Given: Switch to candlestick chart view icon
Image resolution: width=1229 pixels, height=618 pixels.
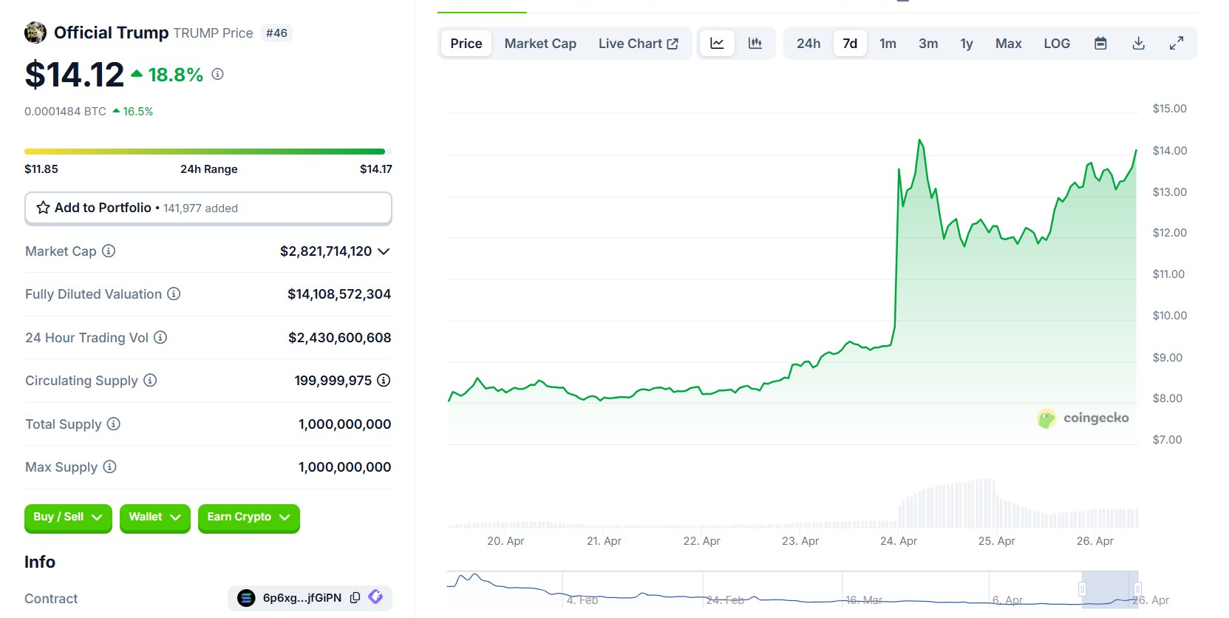Looking at the screenshot, I should coord(755,44).
